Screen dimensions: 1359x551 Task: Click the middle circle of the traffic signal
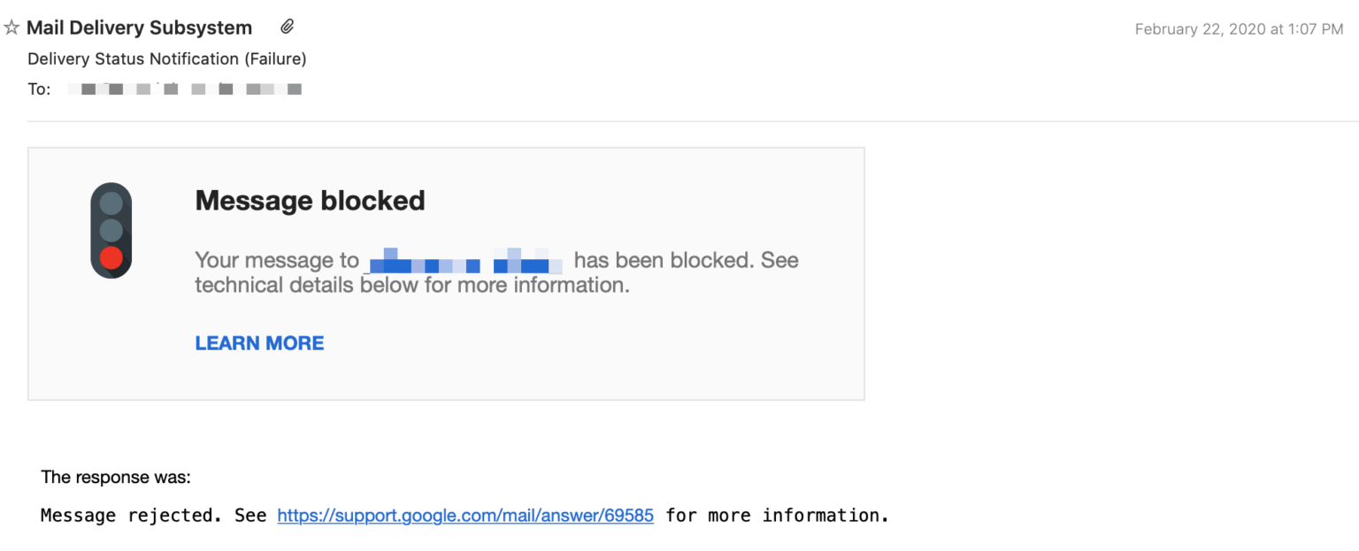coord(111,230)
